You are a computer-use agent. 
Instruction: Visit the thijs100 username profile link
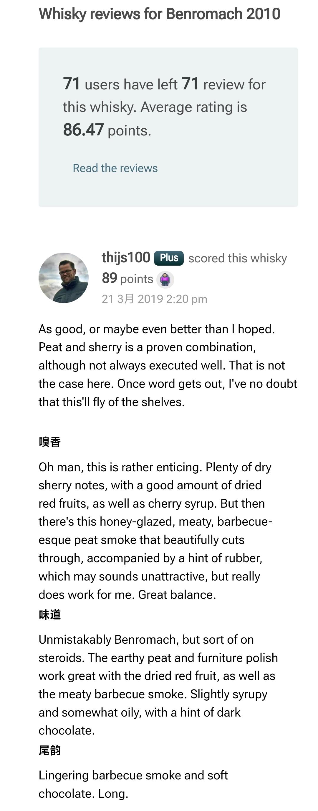click(x=126, y=258)
